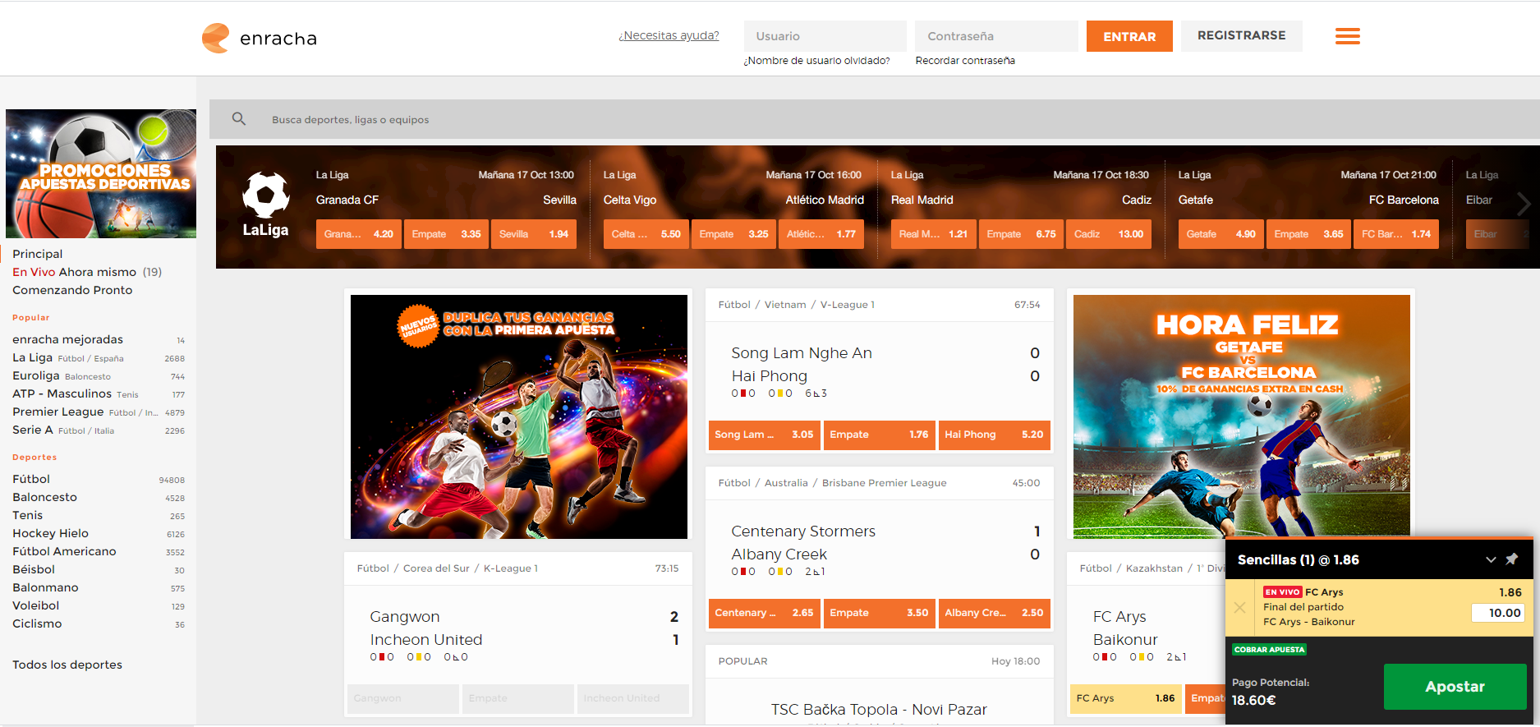Bet on Albany Creek at 2.50
The height and width of the screenshot is (727, 1540).
point(994,613)
